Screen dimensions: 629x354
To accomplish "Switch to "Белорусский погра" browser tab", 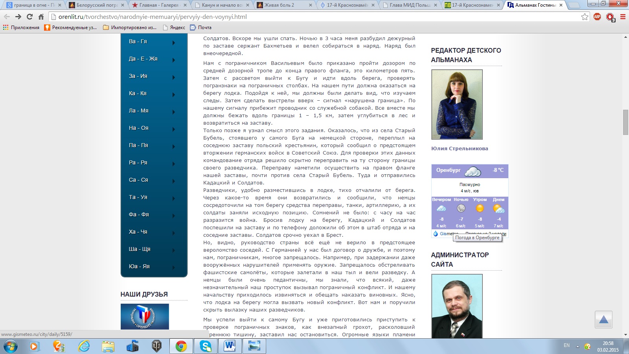I will pyautogui.click(x=96, y=5).
